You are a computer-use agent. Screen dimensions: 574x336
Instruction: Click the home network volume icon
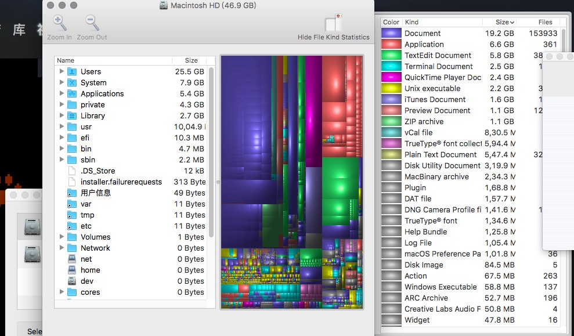tap(72, 270)
